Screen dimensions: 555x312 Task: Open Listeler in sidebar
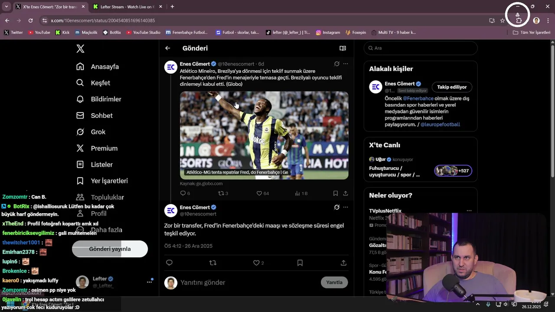95,165
